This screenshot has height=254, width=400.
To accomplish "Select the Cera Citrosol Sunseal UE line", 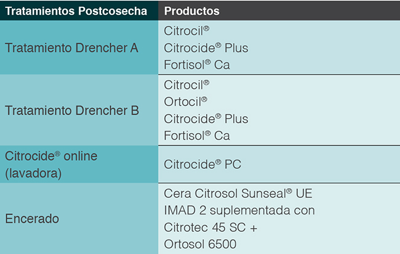I will point(238,193).
